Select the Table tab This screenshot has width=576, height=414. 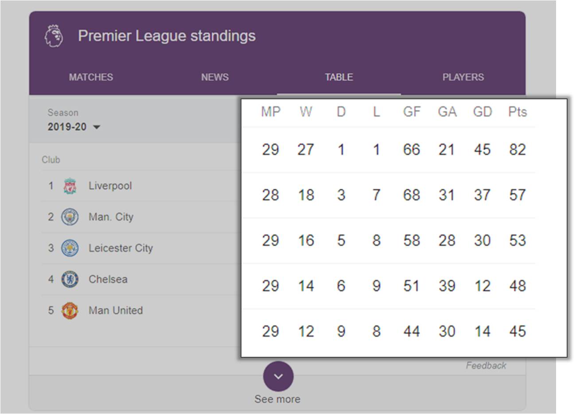point(339,77)
